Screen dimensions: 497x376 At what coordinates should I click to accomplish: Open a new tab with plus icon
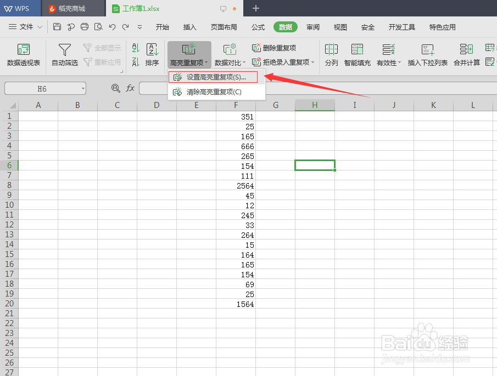pyautogui.click(x=256, y=9)
